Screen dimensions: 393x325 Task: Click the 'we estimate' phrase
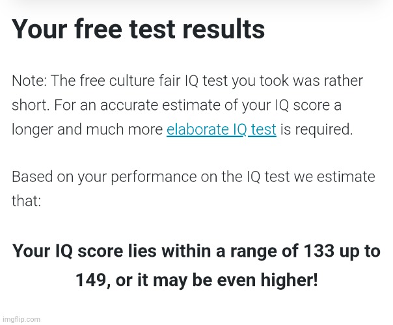[x=334, y=177]
